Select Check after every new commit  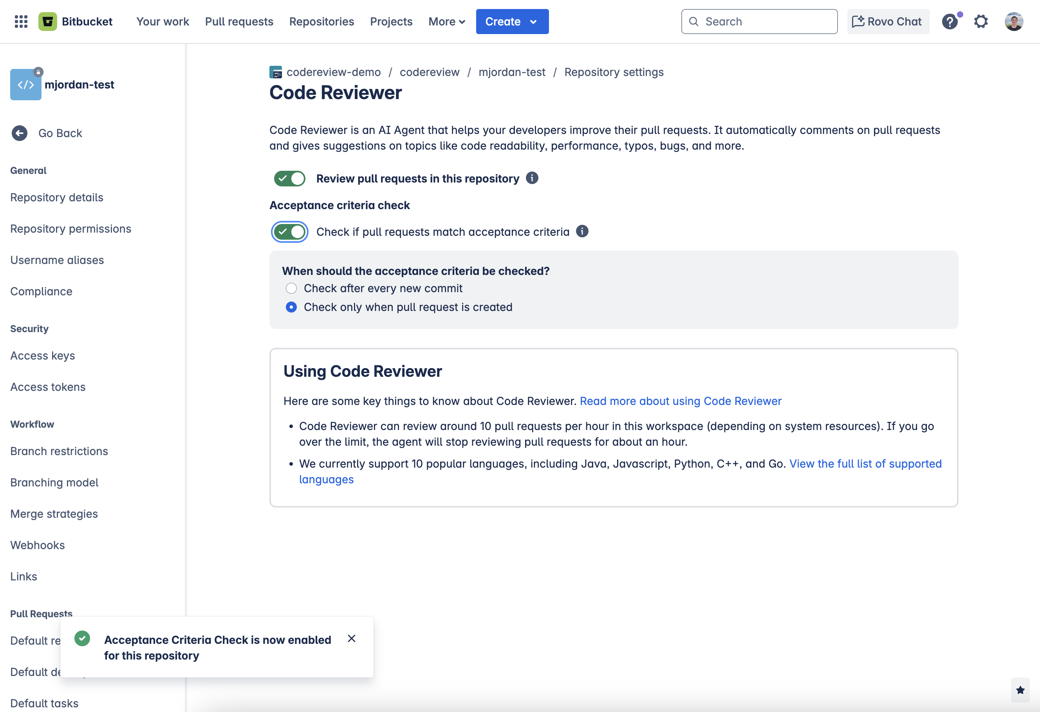(x=291, y=288)
